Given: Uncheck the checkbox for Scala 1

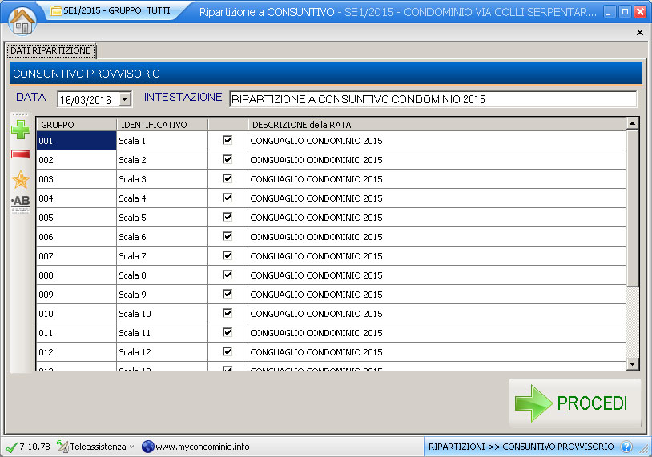Looking at the screenshot, I should pyautogui.click(x=227, y=140).
